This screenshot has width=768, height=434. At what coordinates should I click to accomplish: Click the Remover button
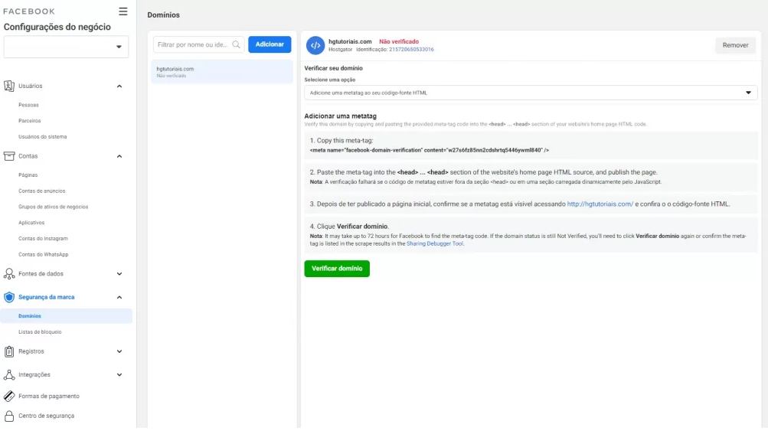pos(735,45)
